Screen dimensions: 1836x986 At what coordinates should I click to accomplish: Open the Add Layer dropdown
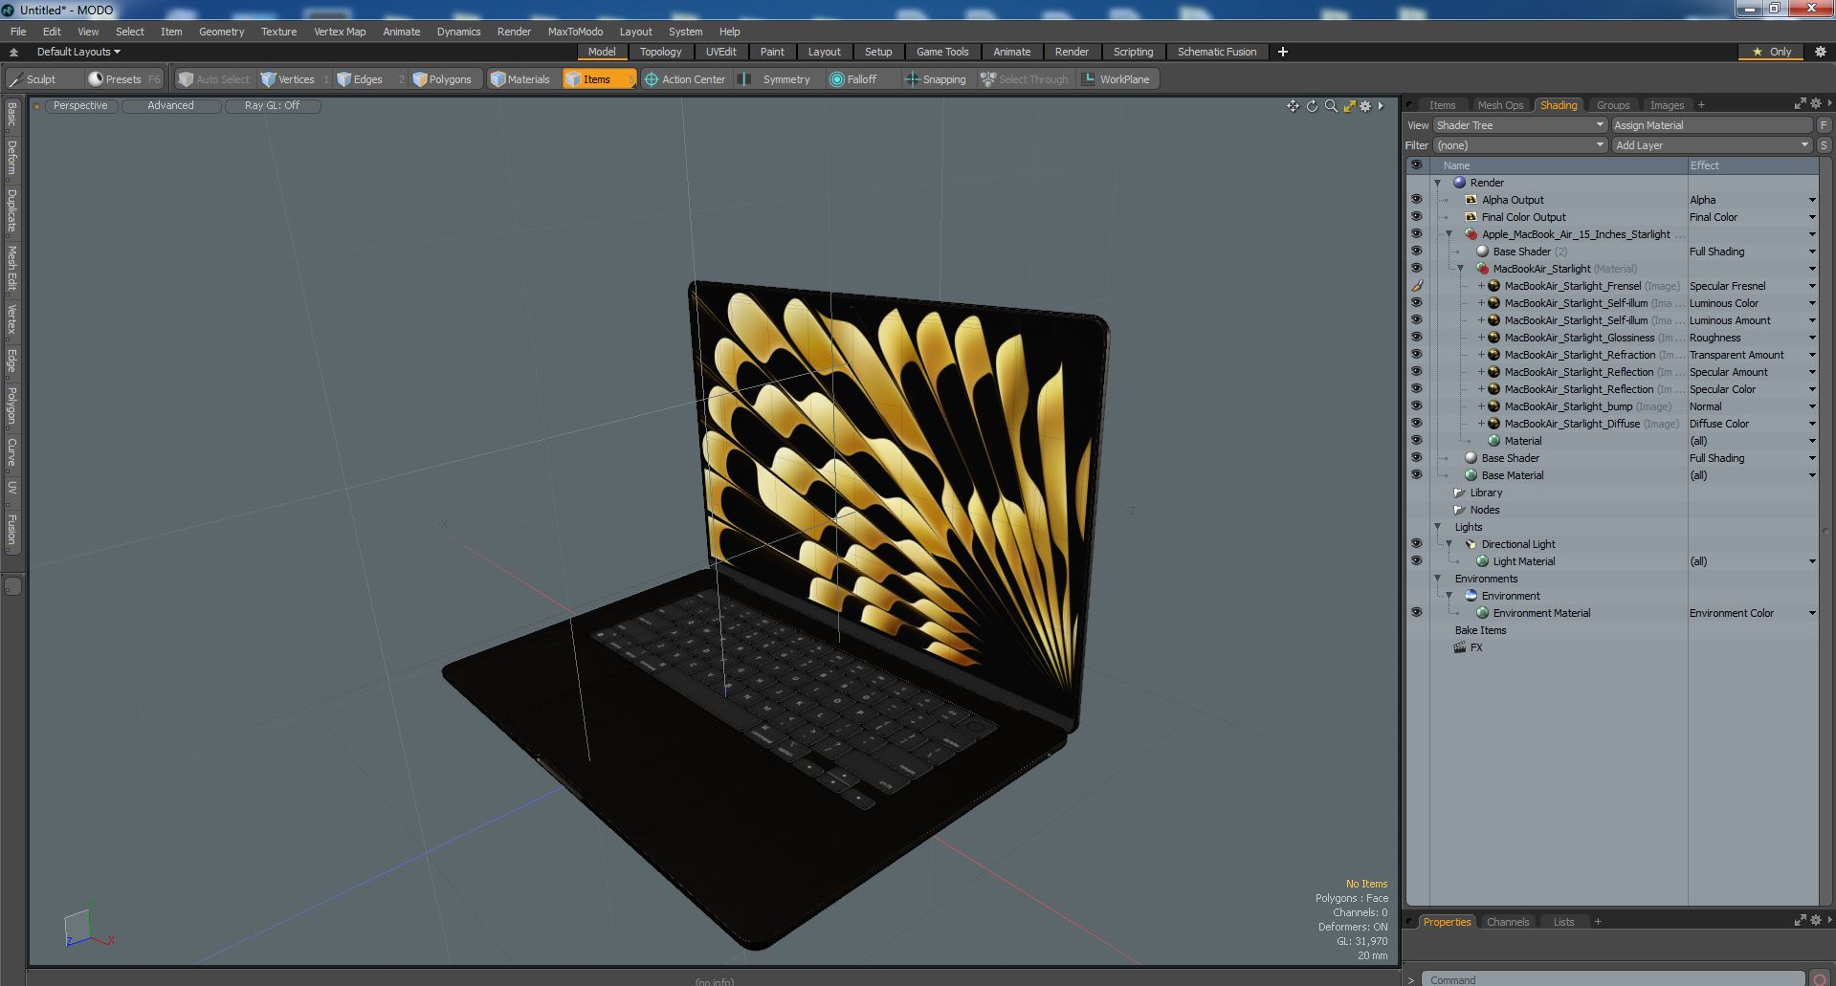coord(1712,145)
